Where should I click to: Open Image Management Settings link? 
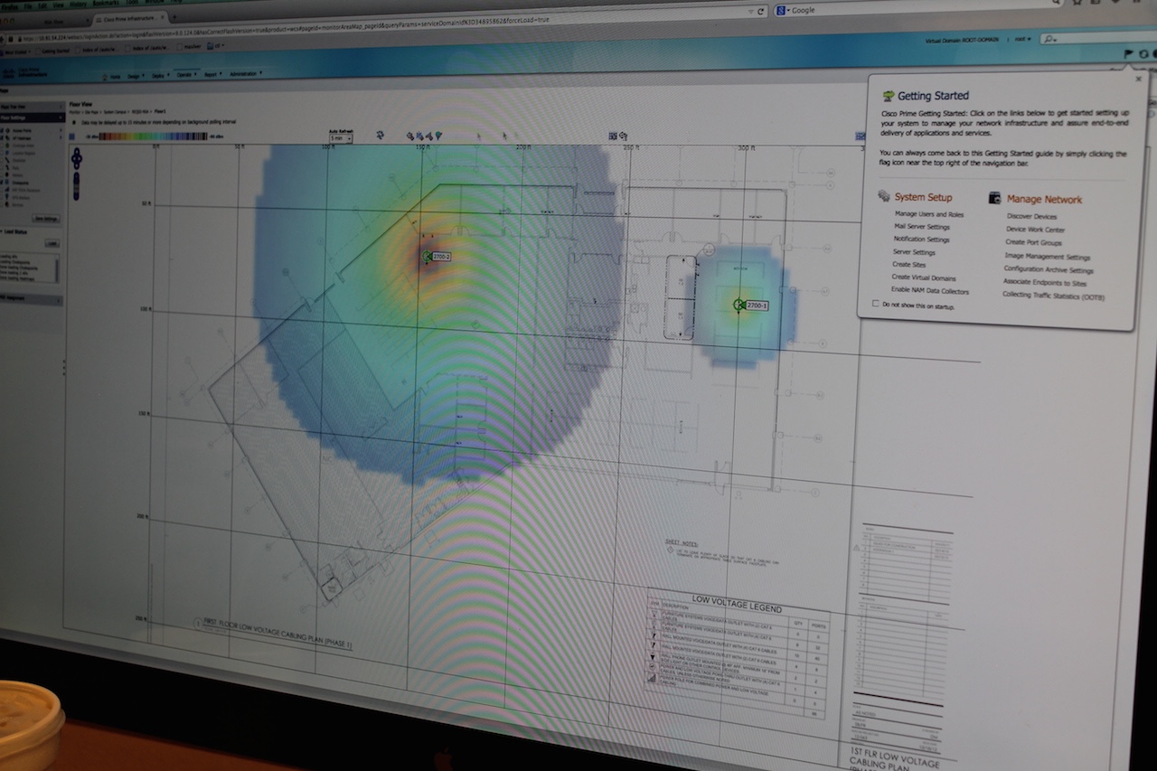tap(1047, 257)
